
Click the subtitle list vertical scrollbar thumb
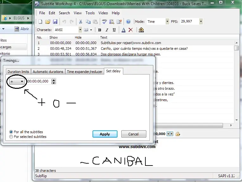(236, 48)
